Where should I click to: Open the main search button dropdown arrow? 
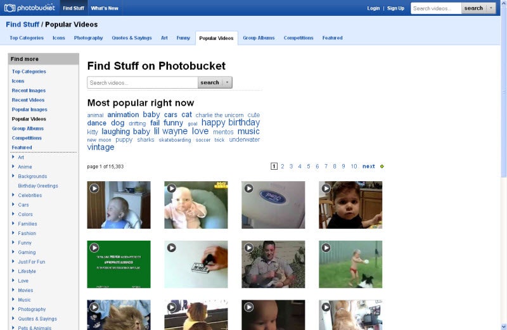[x=228, y=83]
